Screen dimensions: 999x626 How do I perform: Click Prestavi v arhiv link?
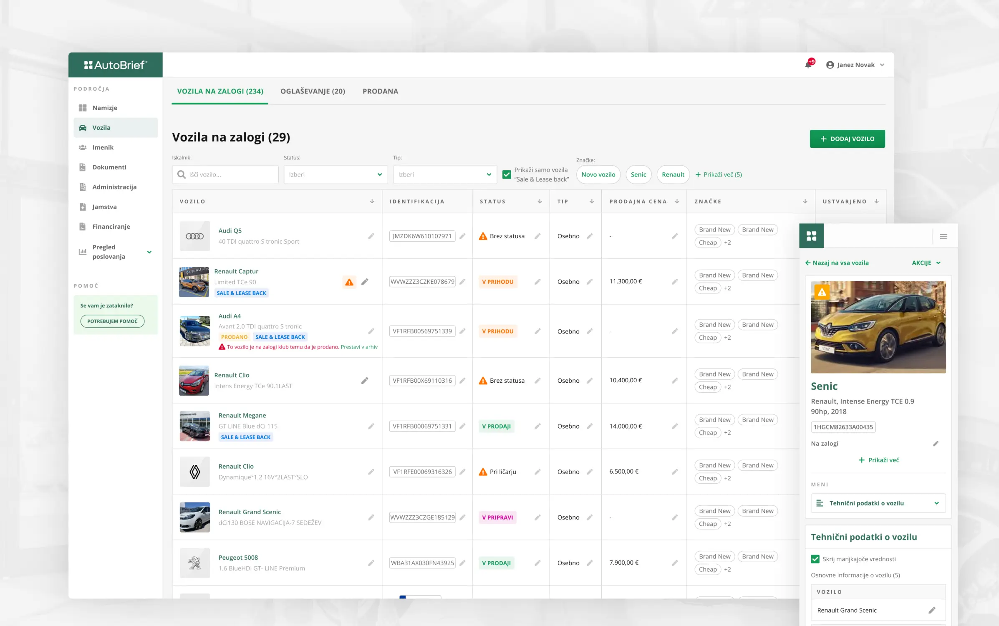pyautogui.click(x=359, y=347)
